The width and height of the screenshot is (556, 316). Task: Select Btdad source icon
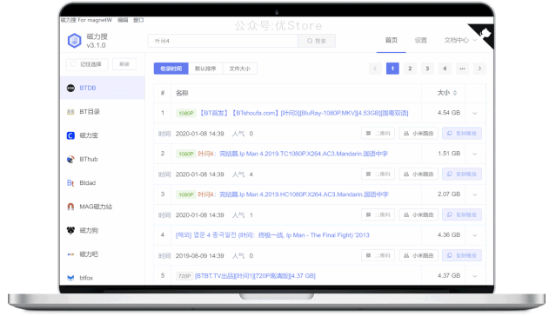(70, 183)
